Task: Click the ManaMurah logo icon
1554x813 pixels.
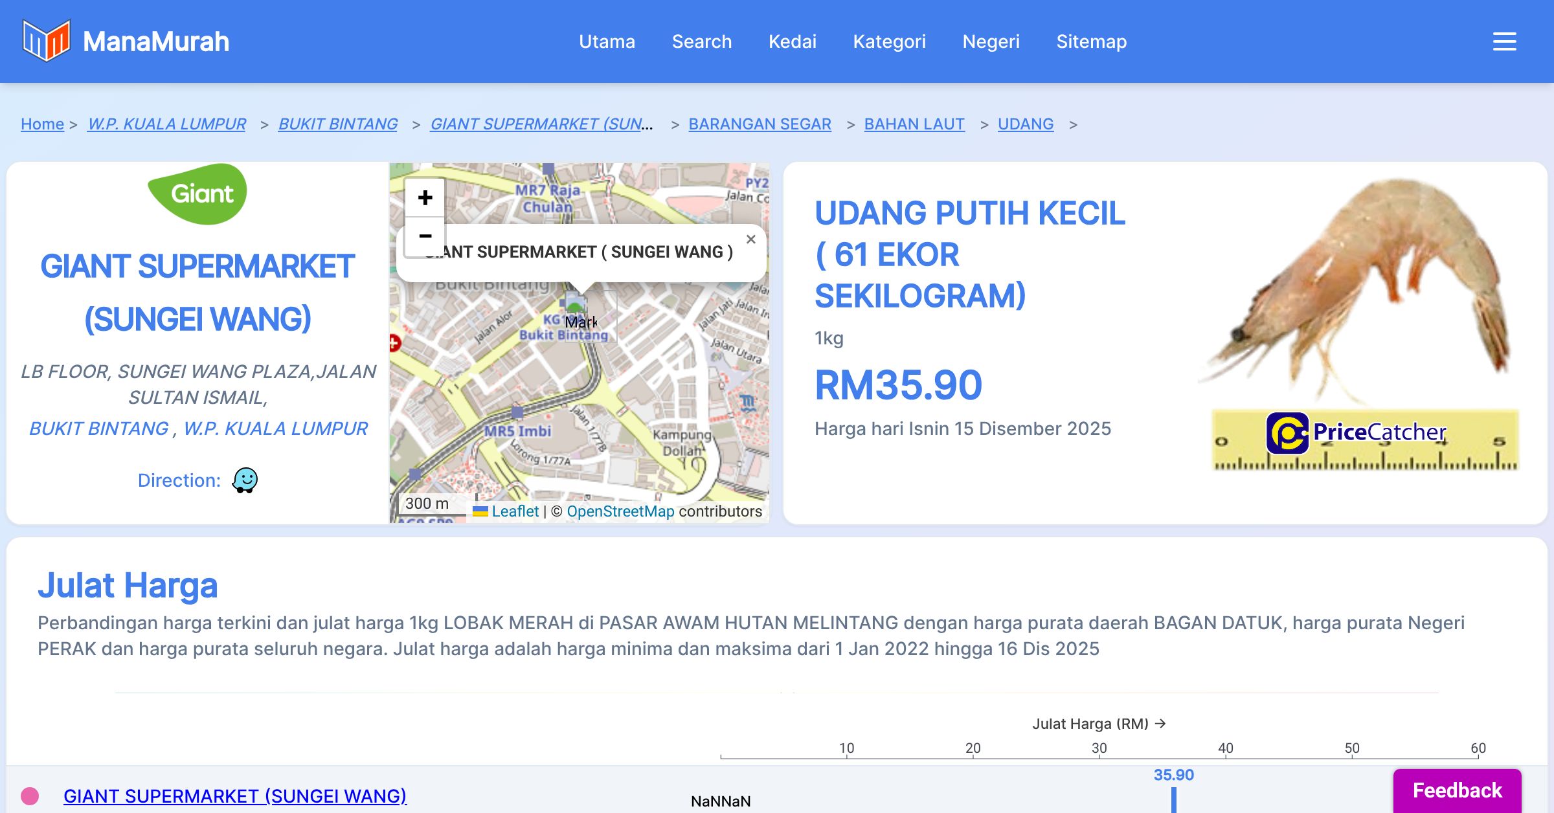Action: [46, 41]
